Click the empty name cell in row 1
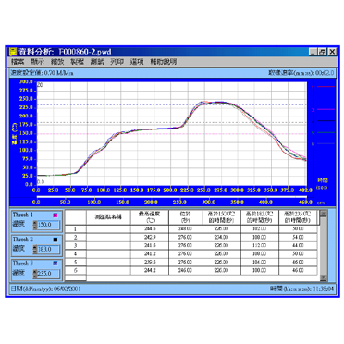This screenshot has width=344, height=344. coord(108,229)
